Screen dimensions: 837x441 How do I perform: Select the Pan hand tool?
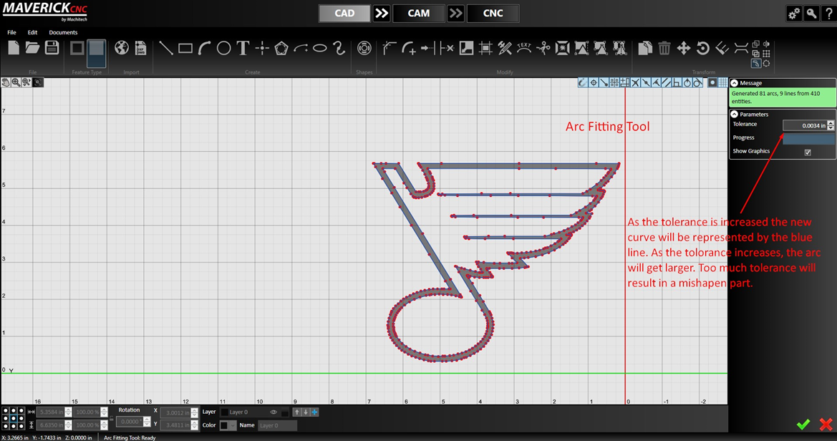[x=6, y=82]
